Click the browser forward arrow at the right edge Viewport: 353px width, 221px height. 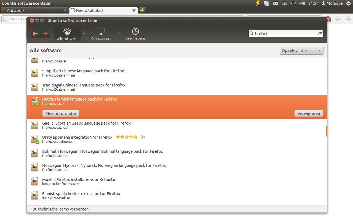click(348, 19)
